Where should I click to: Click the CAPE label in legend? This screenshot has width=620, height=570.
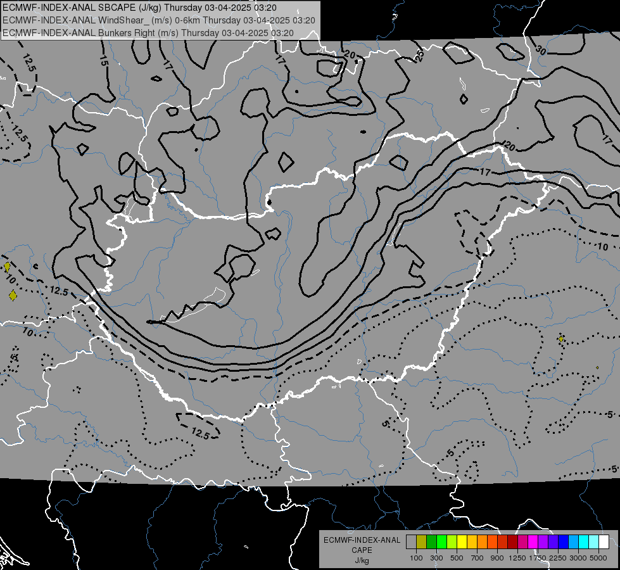[x=362, y=550]
